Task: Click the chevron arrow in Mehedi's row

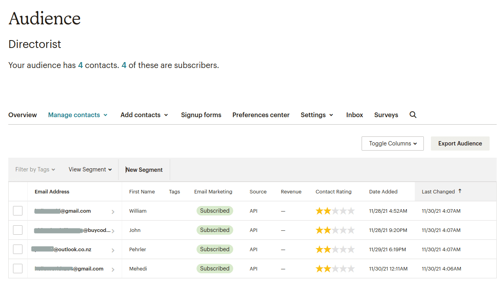Action: [113, 270]
